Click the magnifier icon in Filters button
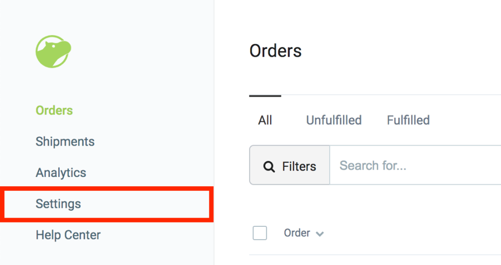Image resolution: width=501 pixels, height=265 pixels. pos(269,167)
